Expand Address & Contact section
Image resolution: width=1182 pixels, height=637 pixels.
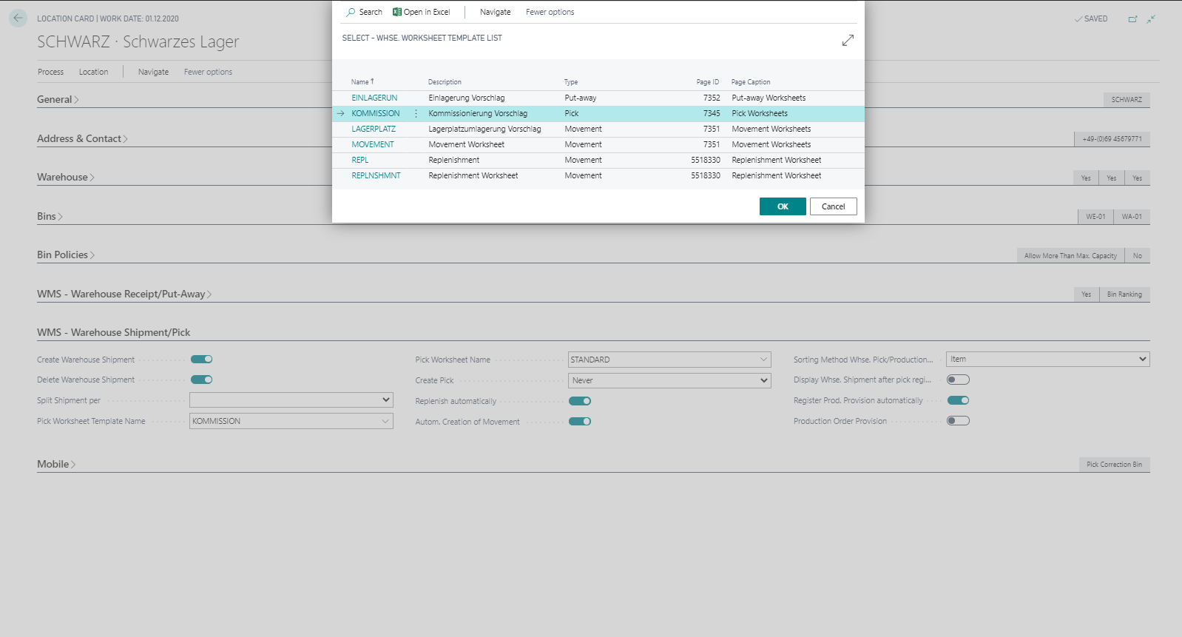pos(82,139)
